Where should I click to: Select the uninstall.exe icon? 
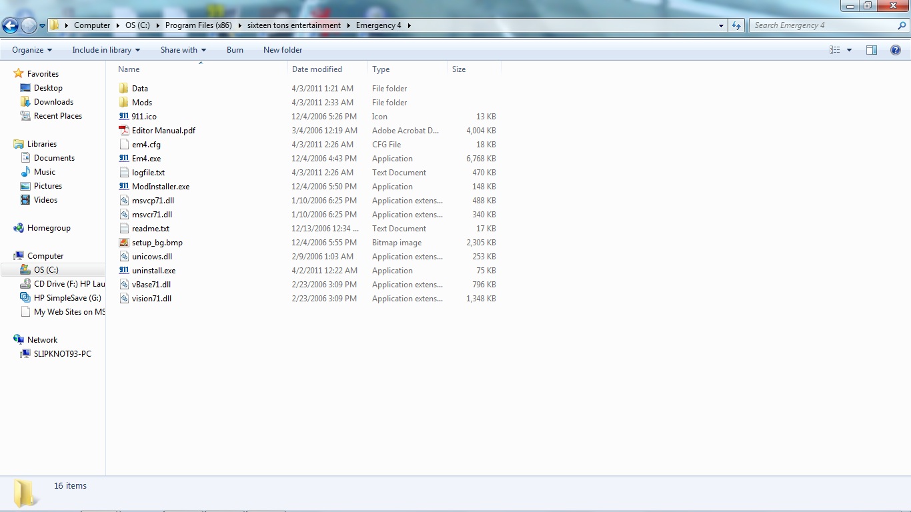point(124,271)
